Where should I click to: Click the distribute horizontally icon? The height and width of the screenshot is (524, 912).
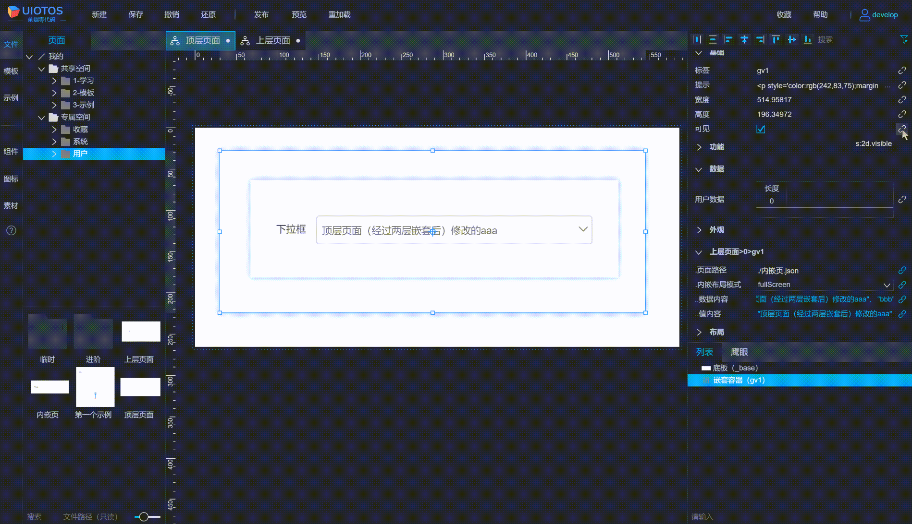pos(697,39)
